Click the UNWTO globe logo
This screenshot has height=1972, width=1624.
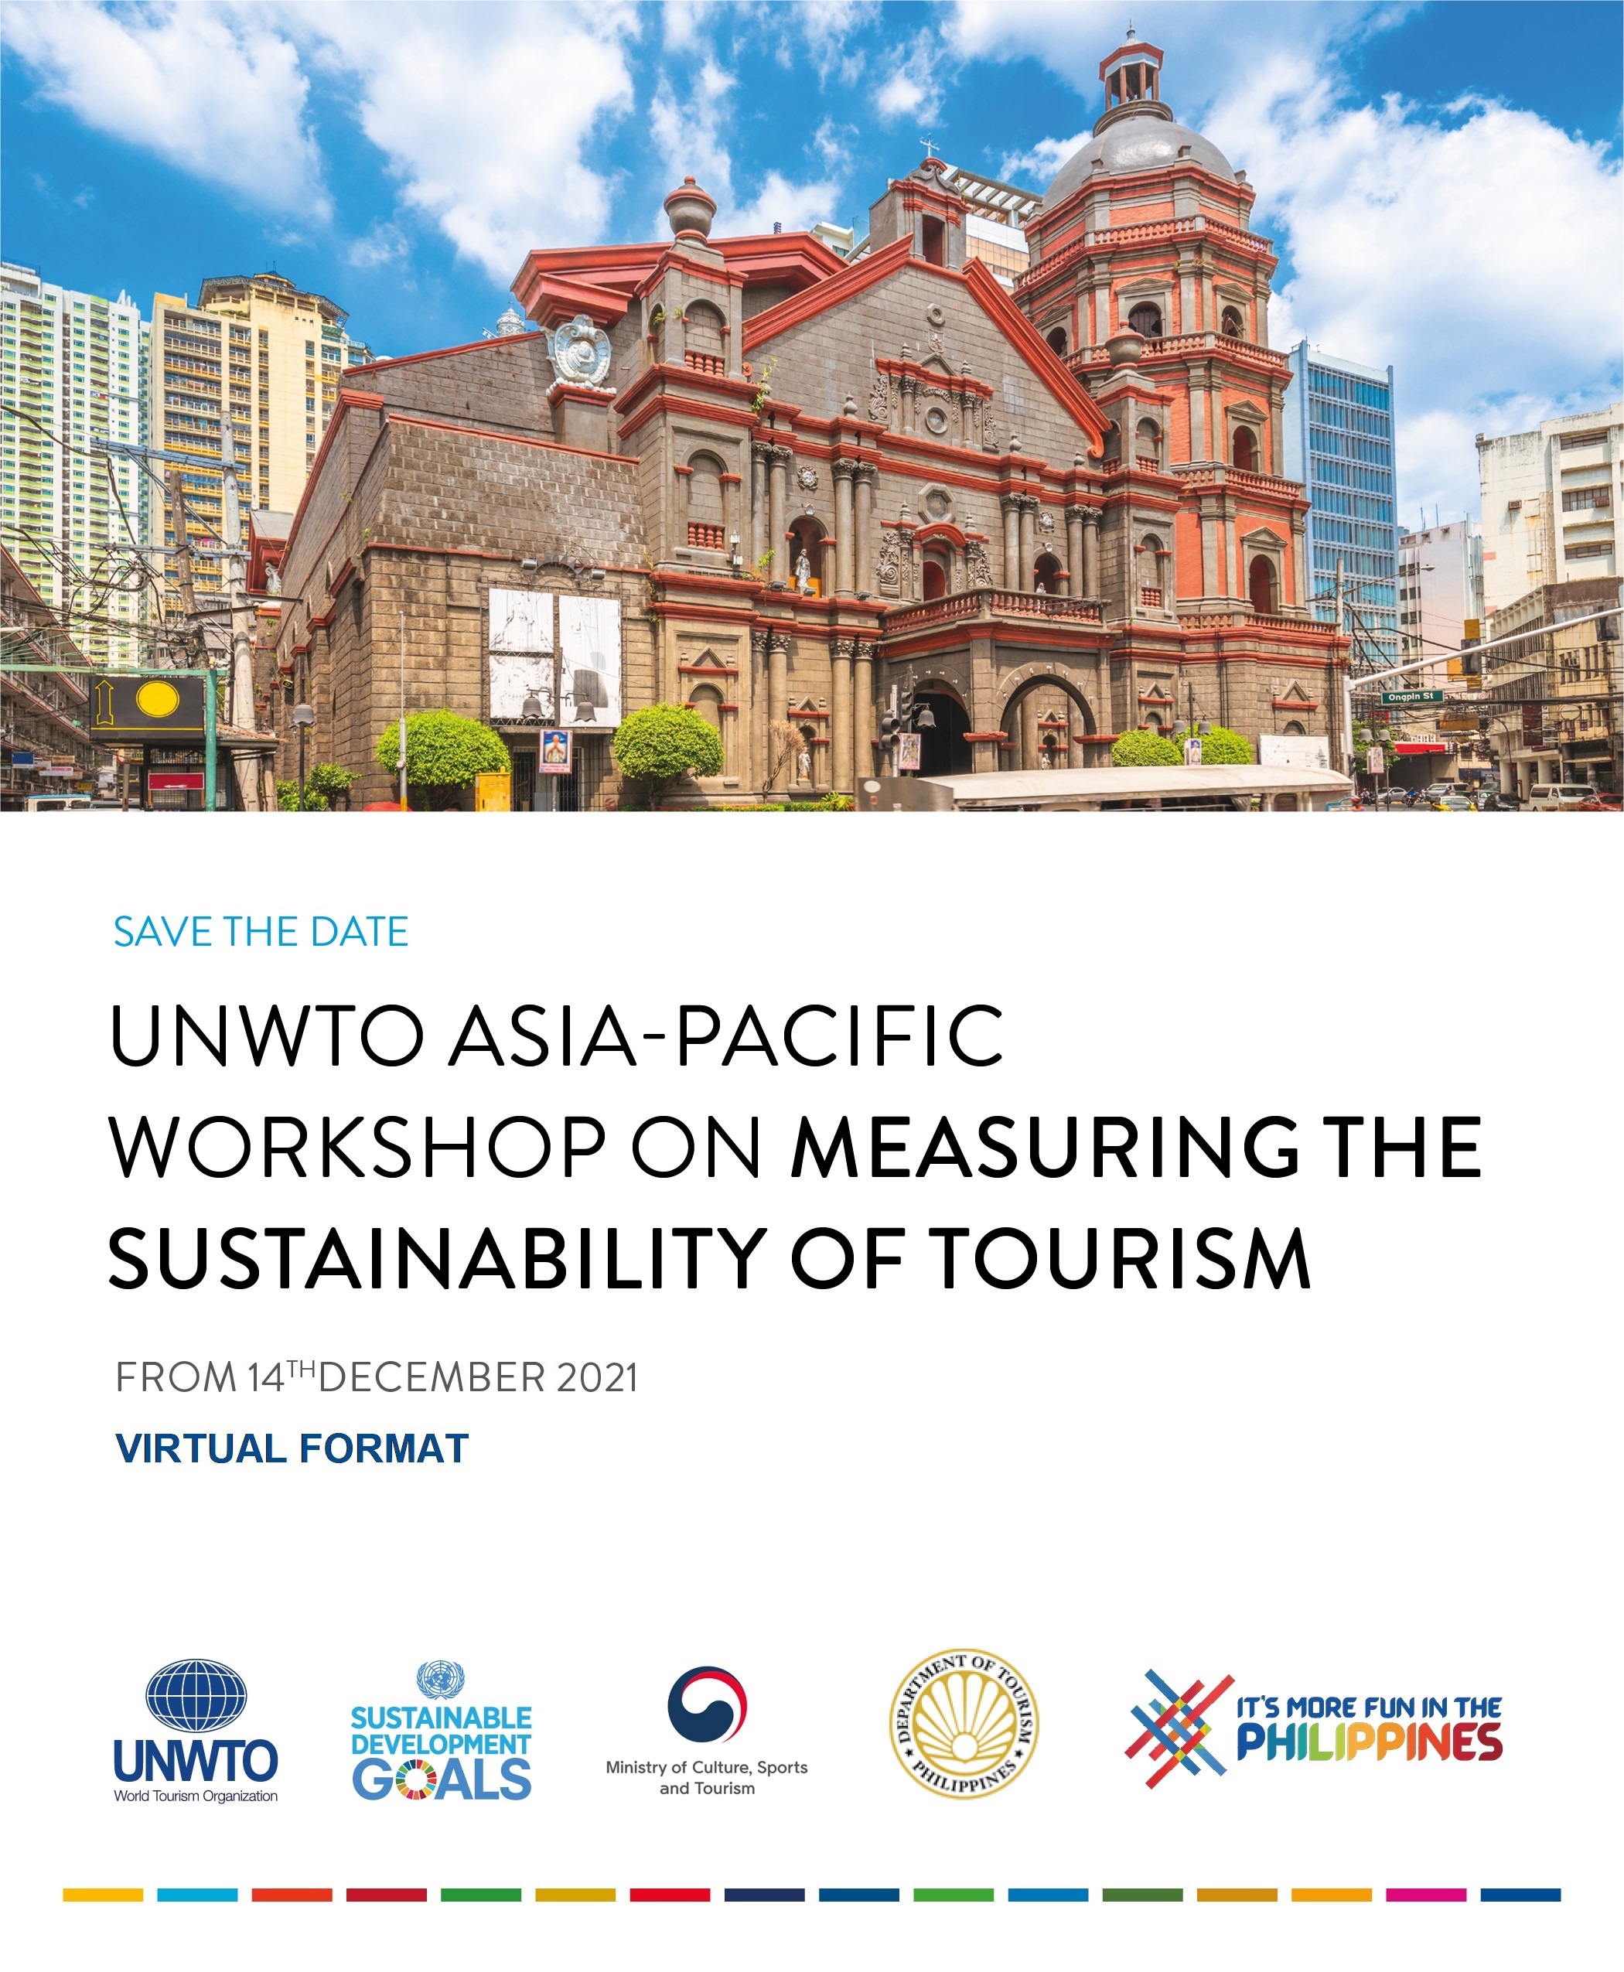pyautogui.click(x=196, y=1696)
